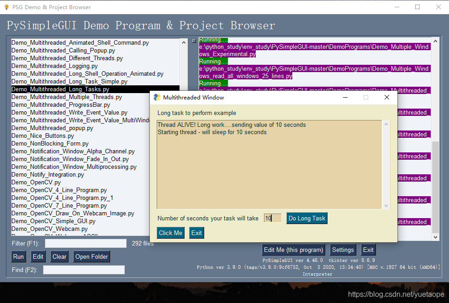Select Demo_Multithreaded_Long_Task_Simple.py

[95, 81]
